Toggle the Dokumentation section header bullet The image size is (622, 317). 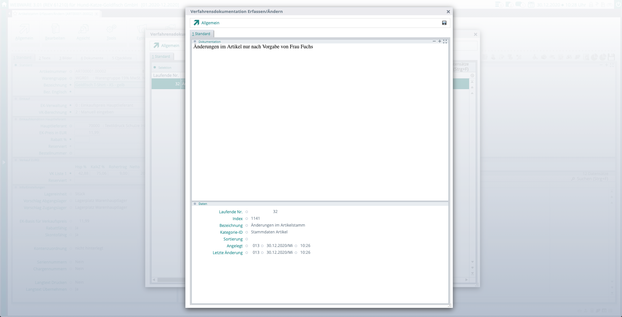(195, 41)
